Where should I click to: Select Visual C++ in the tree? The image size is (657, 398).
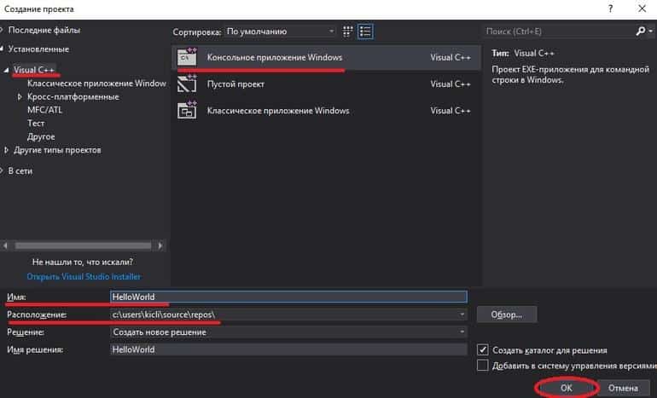(x=34, y=70)
